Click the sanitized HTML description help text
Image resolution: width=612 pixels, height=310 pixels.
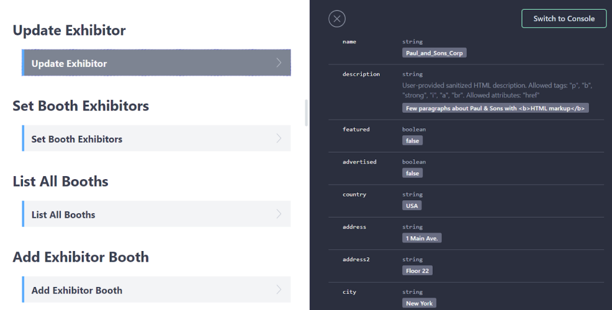(x=497, y=91)
